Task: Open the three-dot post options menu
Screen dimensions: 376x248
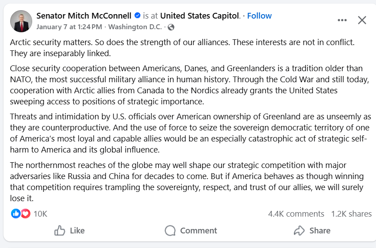Action: point(342,20)
